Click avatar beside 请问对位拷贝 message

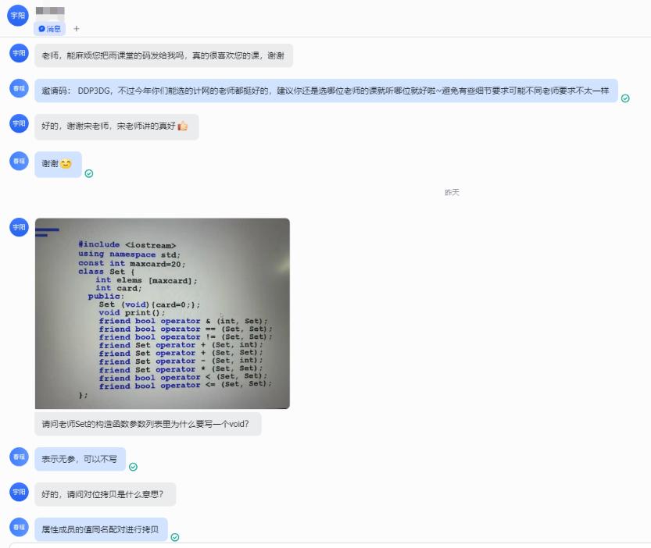pos(19,492)
